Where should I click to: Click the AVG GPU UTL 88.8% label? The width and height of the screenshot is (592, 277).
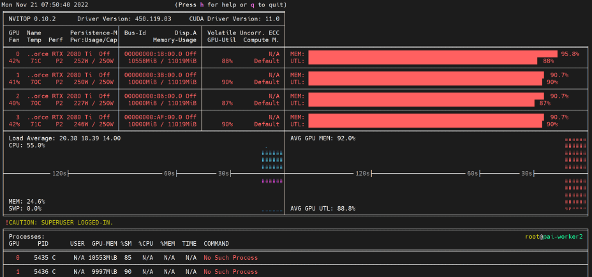pos(323,208)
